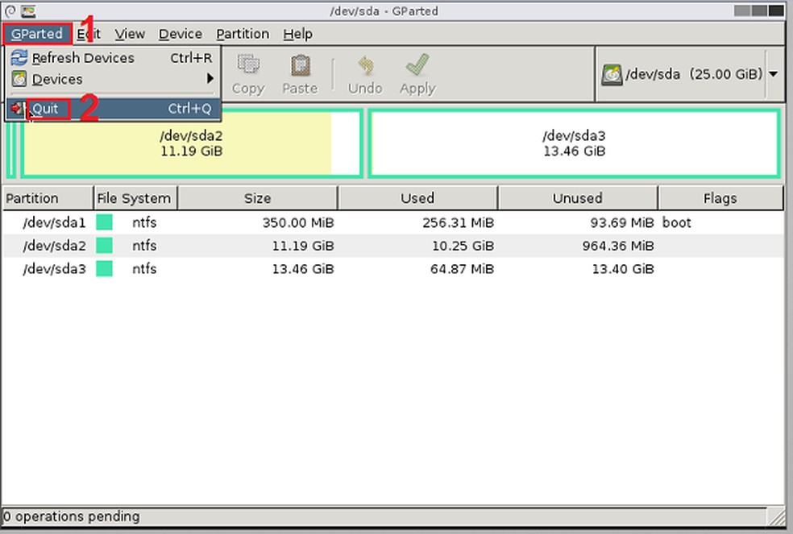793x534 pixels.
Task: Click the 256.31 MiB used value
Action: 459,222
